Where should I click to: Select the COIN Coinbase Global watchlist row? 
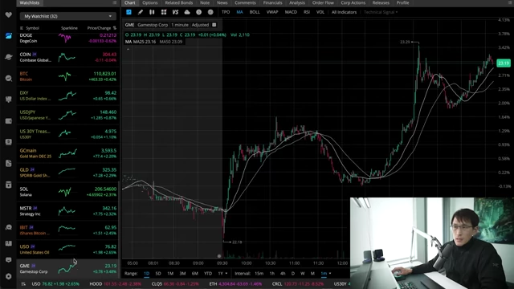(x=67, y=57)
